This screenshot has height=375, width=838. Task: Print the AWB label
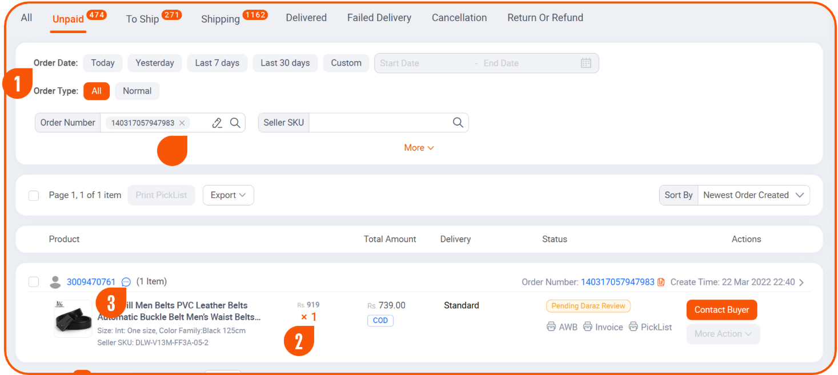coord(562,327)
